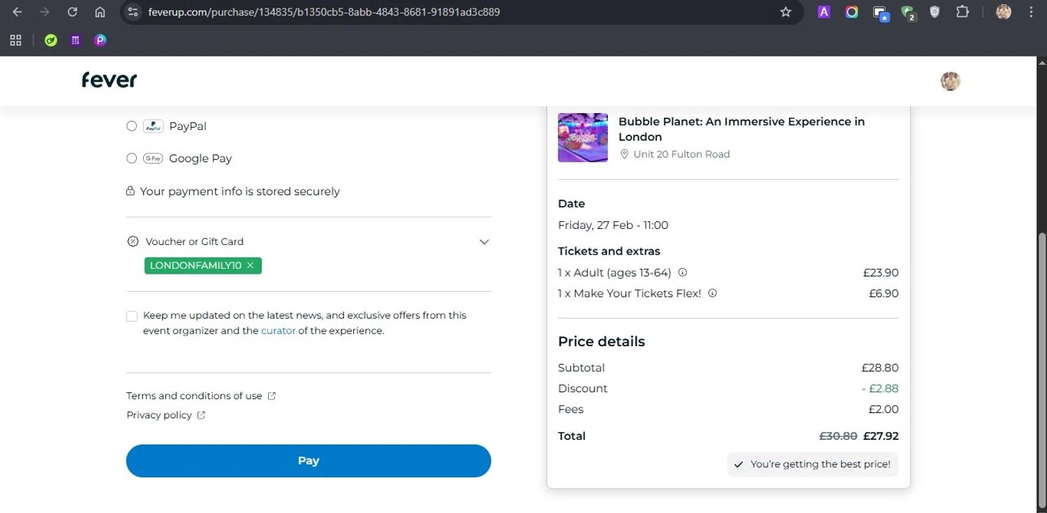Open the green extension showing badge 2

pyautogui.click(x=908, y=13)
